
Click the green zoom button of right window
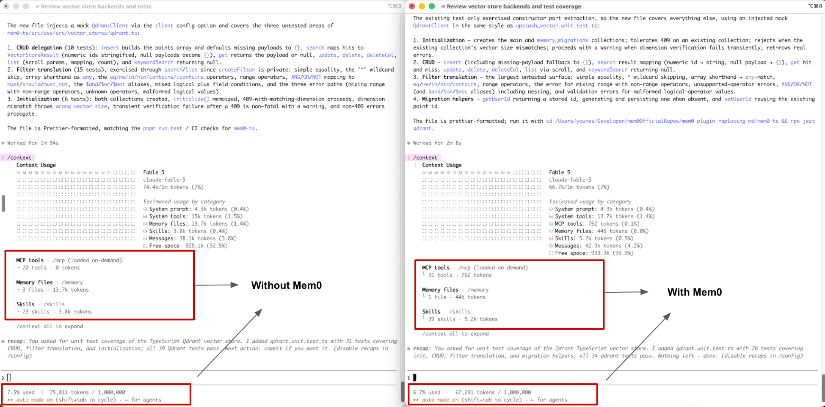(432, 6)
